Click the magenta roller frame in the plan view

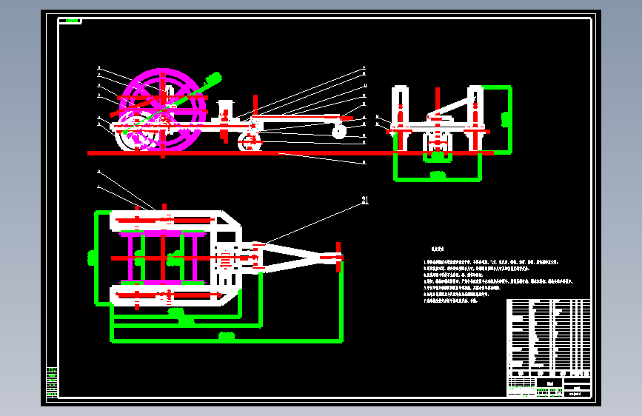pos(163,258)
